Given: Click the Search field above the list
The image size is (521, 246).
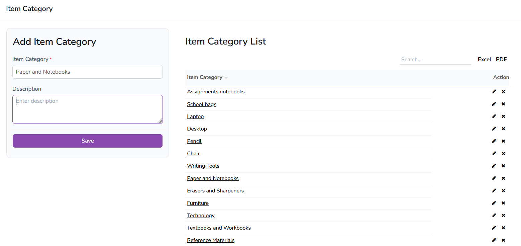Looking at the screenshot, I should pos(435,59).
